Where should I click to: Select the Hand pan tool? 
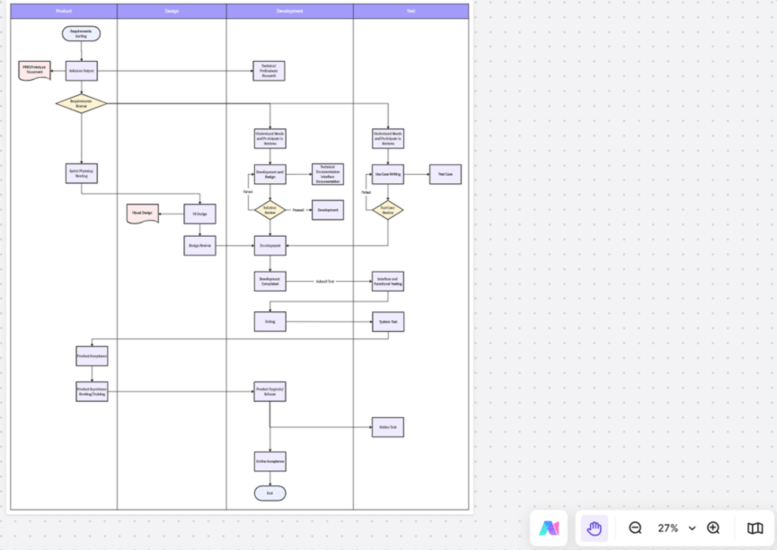coord(594,528)
